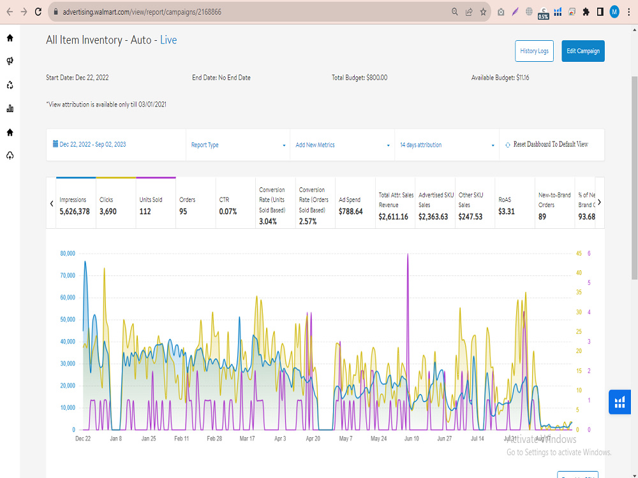Click the browser bookmark star icon
The width and height of the screenshot is (638, 478).
pos(483,11)
